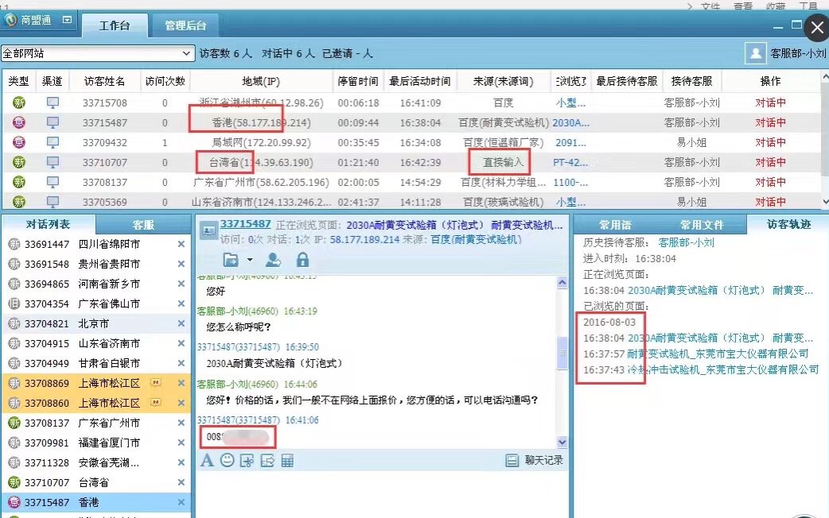Open the 客服 tab in left panel
This screenshot has width=829, height=518.
[x=143, y=225]
